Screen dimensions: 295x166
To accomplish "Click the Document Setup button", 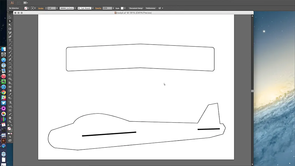I will pyautogui.click(x=136, y=8).
